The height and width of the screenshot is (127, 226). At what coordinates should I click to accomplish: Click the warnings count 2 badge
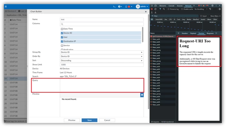click(204, 5)
